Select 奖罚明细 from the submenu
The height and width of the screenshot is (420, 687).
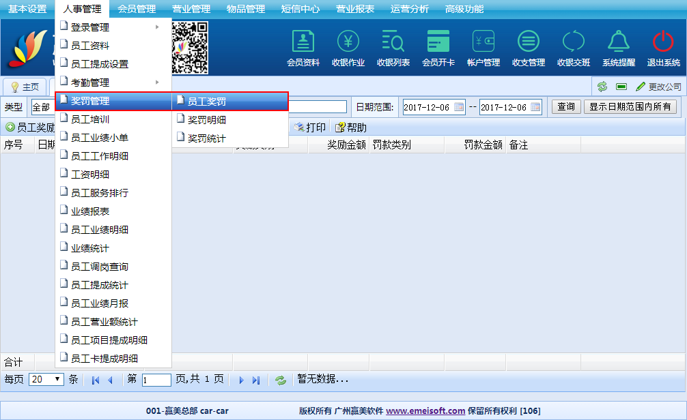(207, 120)
